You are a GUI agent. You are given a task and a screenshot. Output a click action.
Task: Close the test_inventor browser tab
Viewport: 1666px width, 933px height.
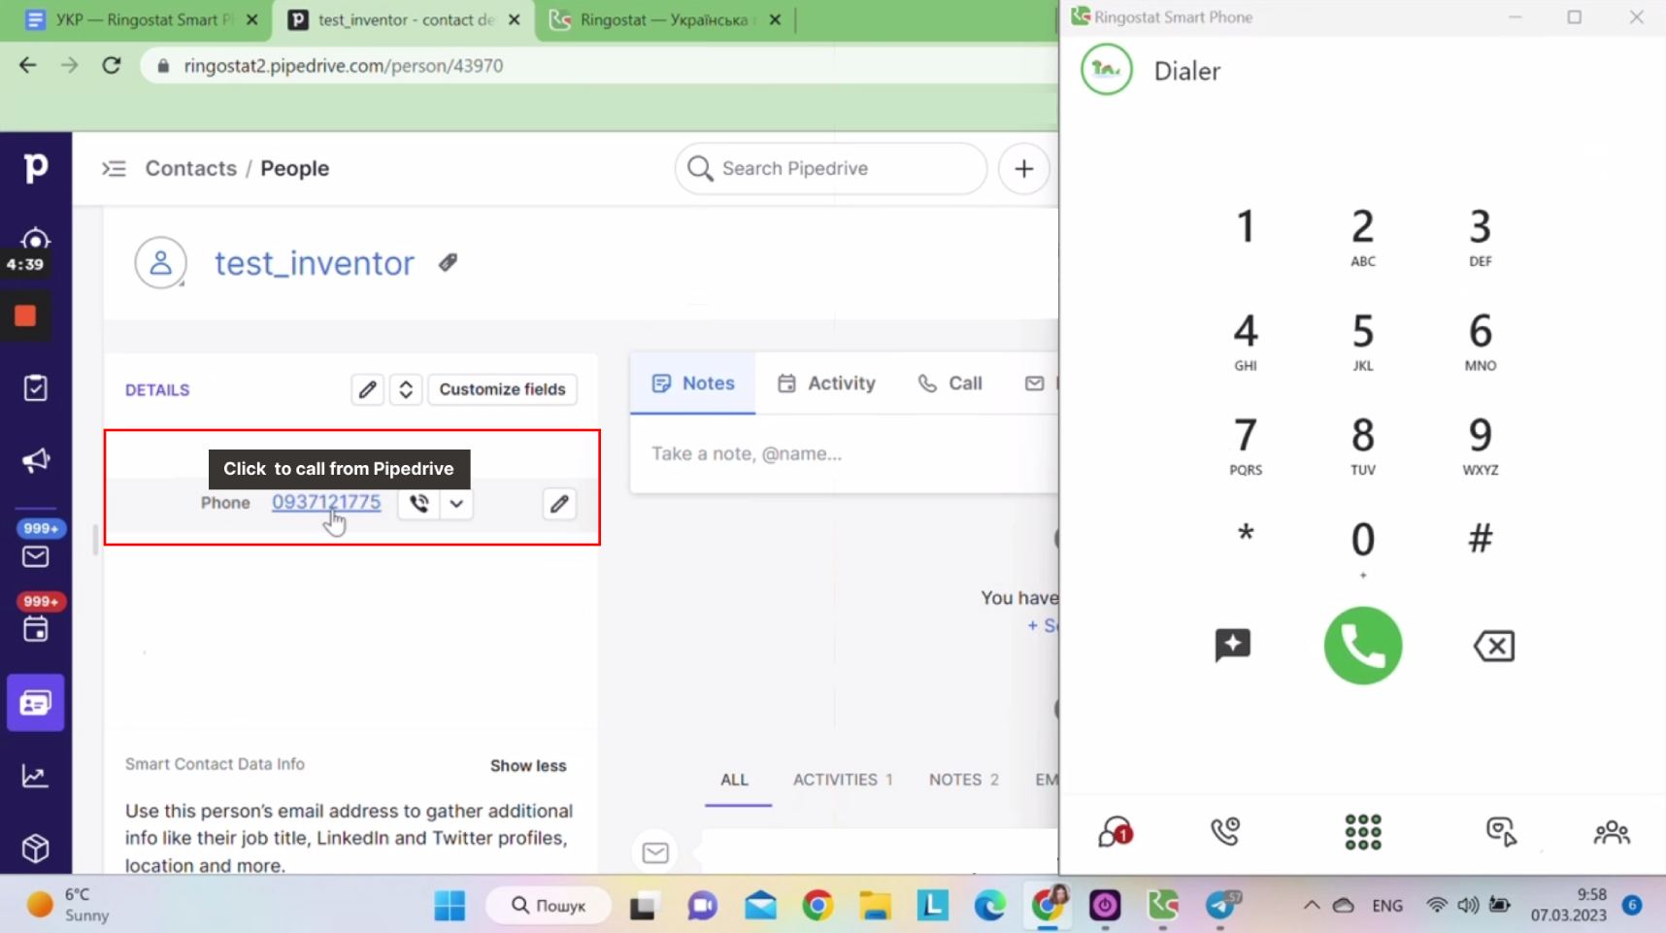(514, 19)
